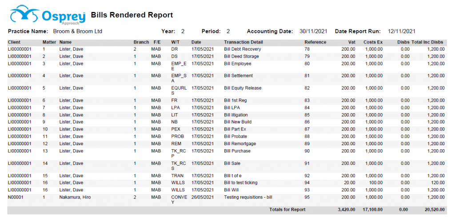Click client code N00001
455x218 pixels.
[16, 198]
